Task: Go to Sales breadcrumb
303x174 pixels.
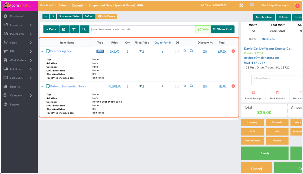Action: click(63, 5)
